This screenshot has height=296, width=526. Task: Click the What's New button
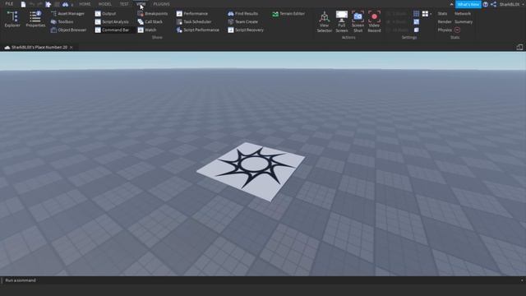coord(468,4)
